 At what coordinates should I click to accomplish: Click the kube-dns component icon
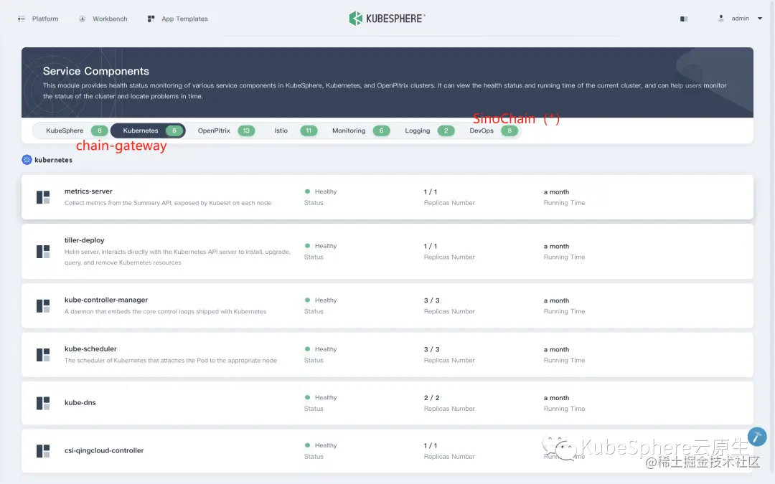pos(43,403)
